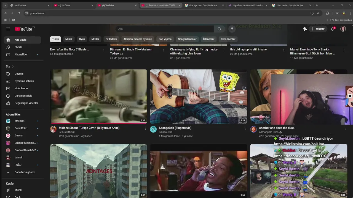Open options menu for SpongeBob (Fingerstyle) video

[x=246, y=128]
